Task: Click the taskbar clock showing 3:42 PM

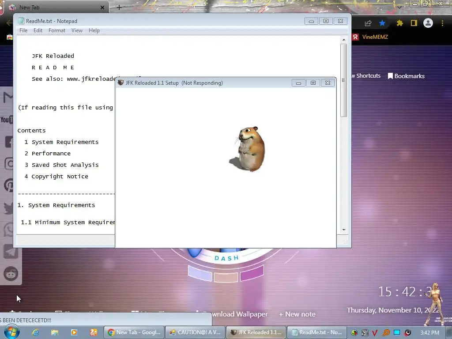Action: (x=429, y=333)
